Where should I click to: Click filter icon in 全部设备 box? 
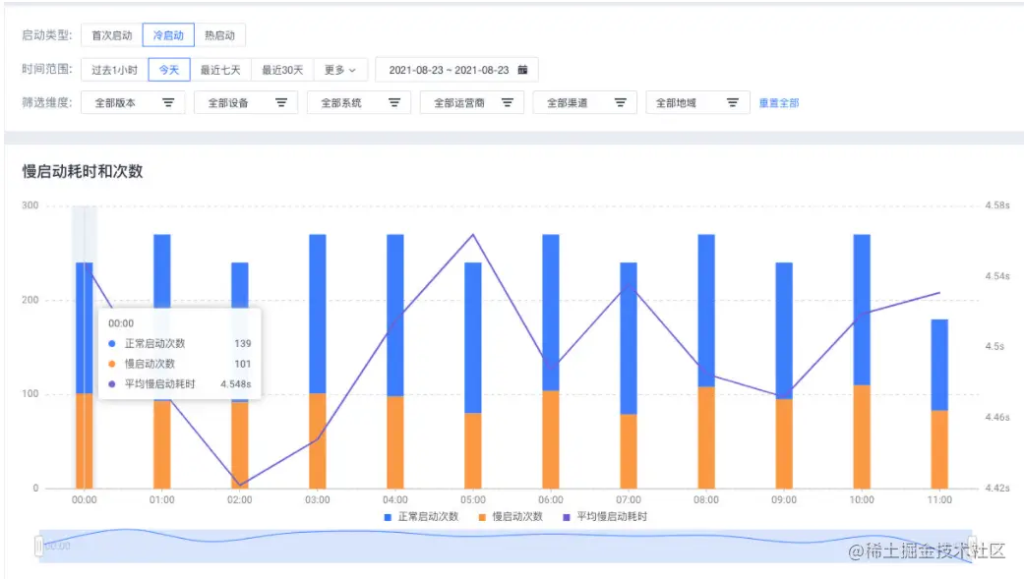[281, 102]
